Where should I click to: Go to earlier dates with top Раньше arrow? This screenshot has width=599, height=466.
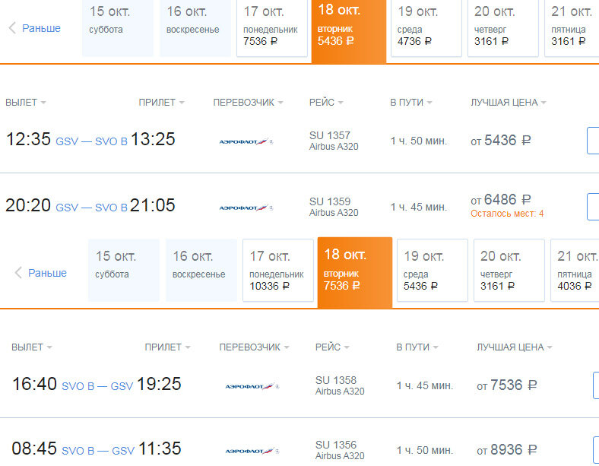click(x=34, y=28)
